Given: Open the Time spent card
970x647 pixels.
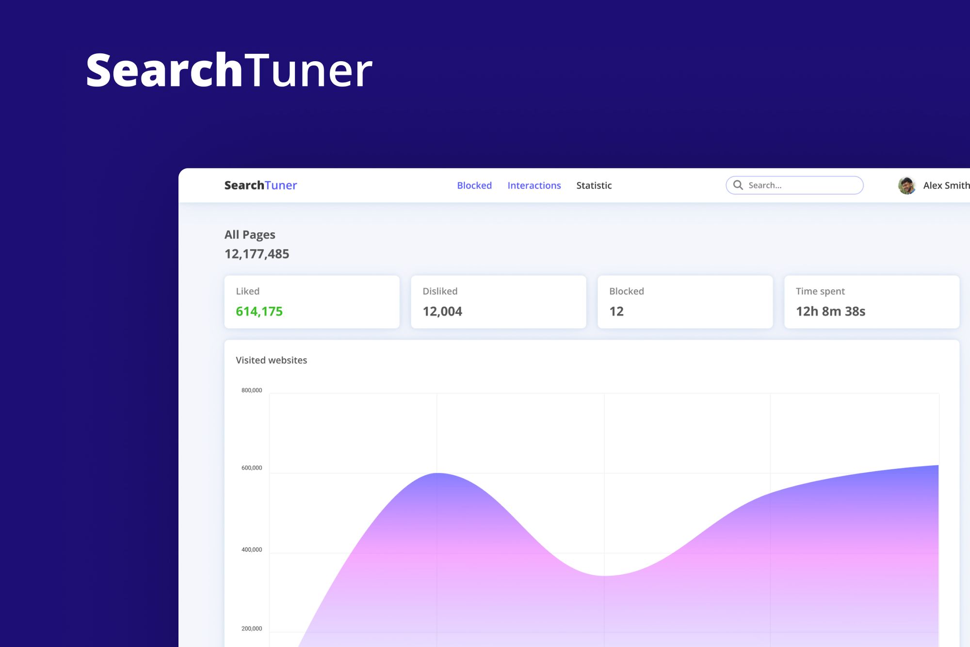Looking at the screenshot, I should [x=871, y=301].
